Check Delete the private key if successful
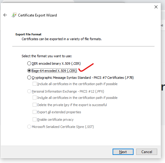This screenshot has height=163, width=165. [34, 105]
